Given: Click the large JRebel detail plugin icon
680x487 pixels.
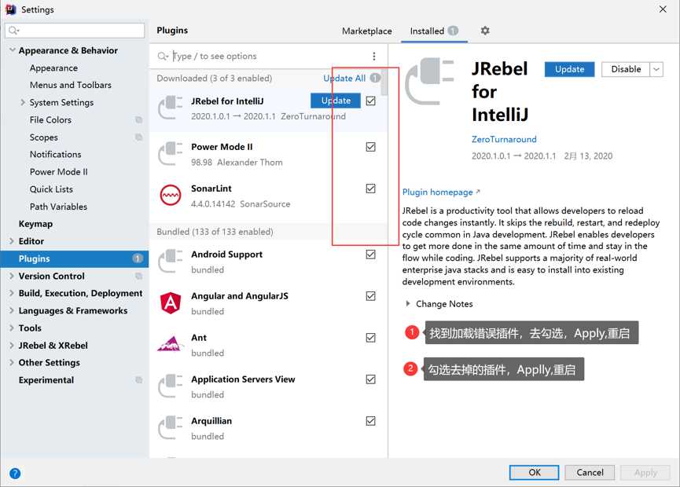Looking at the screenshot, I should click(429, 81).
